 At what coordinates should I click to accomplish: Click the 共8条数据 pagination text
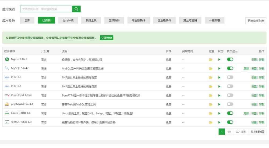point(257,132)
